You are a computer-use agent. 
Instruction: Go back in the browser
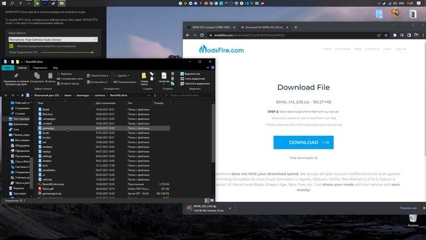(x=188, y=35)
